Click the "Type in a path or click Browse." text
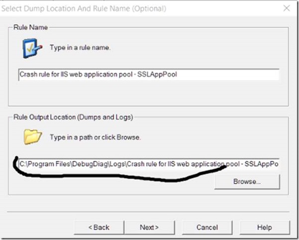 coord(95,137)
